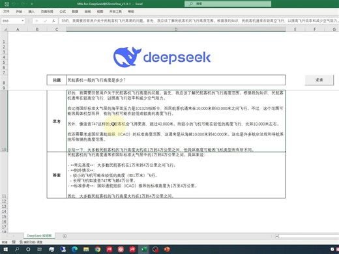Click the next sheet navigation arrow

tap(14, 236)
